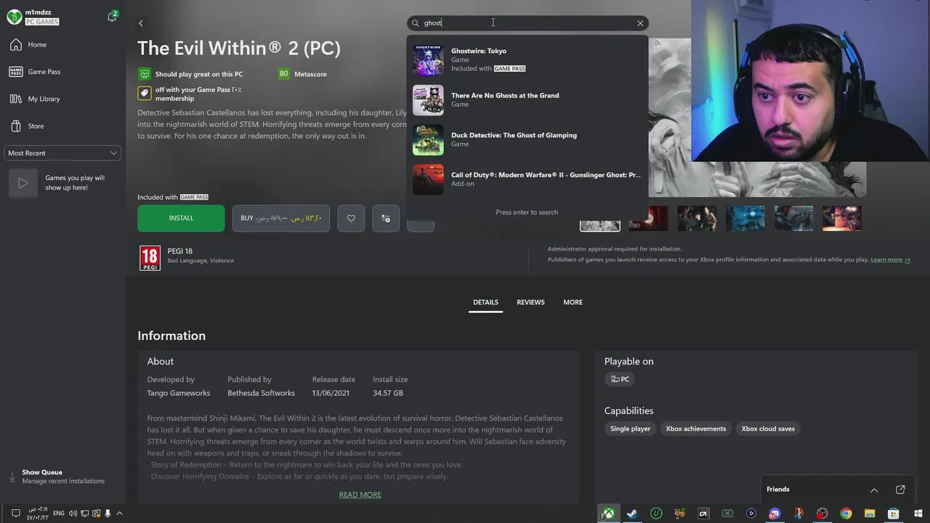Click Call of Duty result cover thumbnail
Screen dimensions: 930x523
tap(428, 179)
